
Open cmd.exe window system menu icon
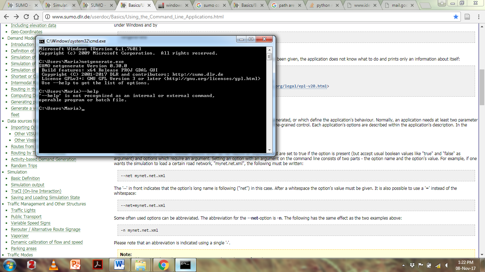42,41
